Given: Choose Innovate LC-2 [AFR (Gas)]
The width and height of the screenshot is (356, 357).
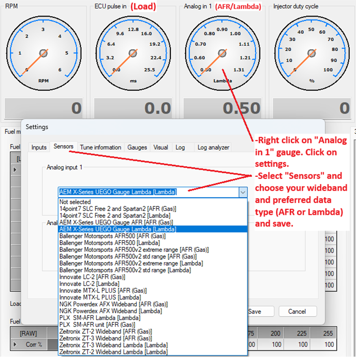Looking at the screenshot, I should point(153,277).
